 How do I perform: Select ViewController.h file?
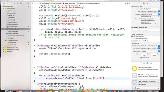click(13, 27)
